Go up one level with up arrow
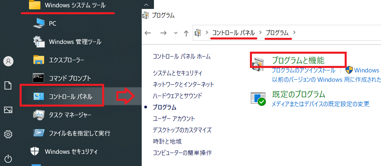This screenshot has width=381, height=166. click(x=186, y=33)
